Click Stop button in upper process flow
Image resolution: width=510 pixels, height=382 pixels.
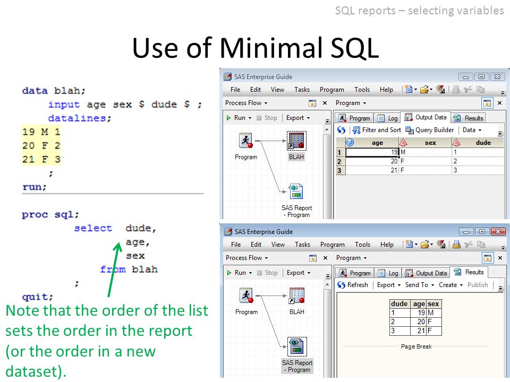coord(267,118)
